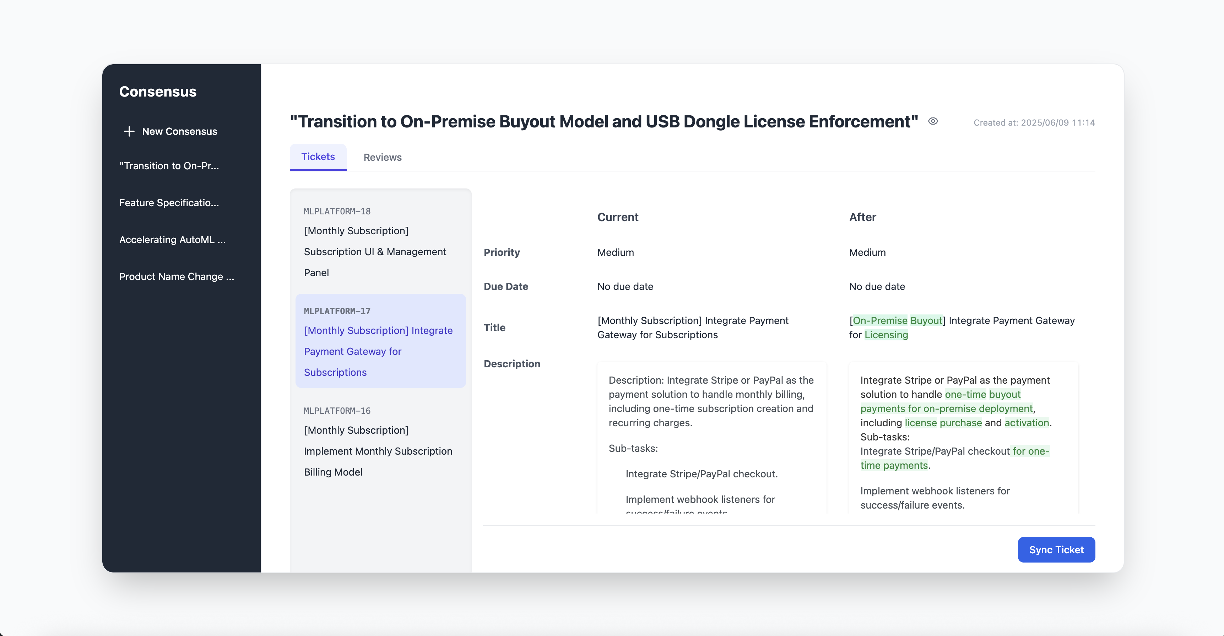Open Feature Specificatio... consensus in sidebar

169,203
